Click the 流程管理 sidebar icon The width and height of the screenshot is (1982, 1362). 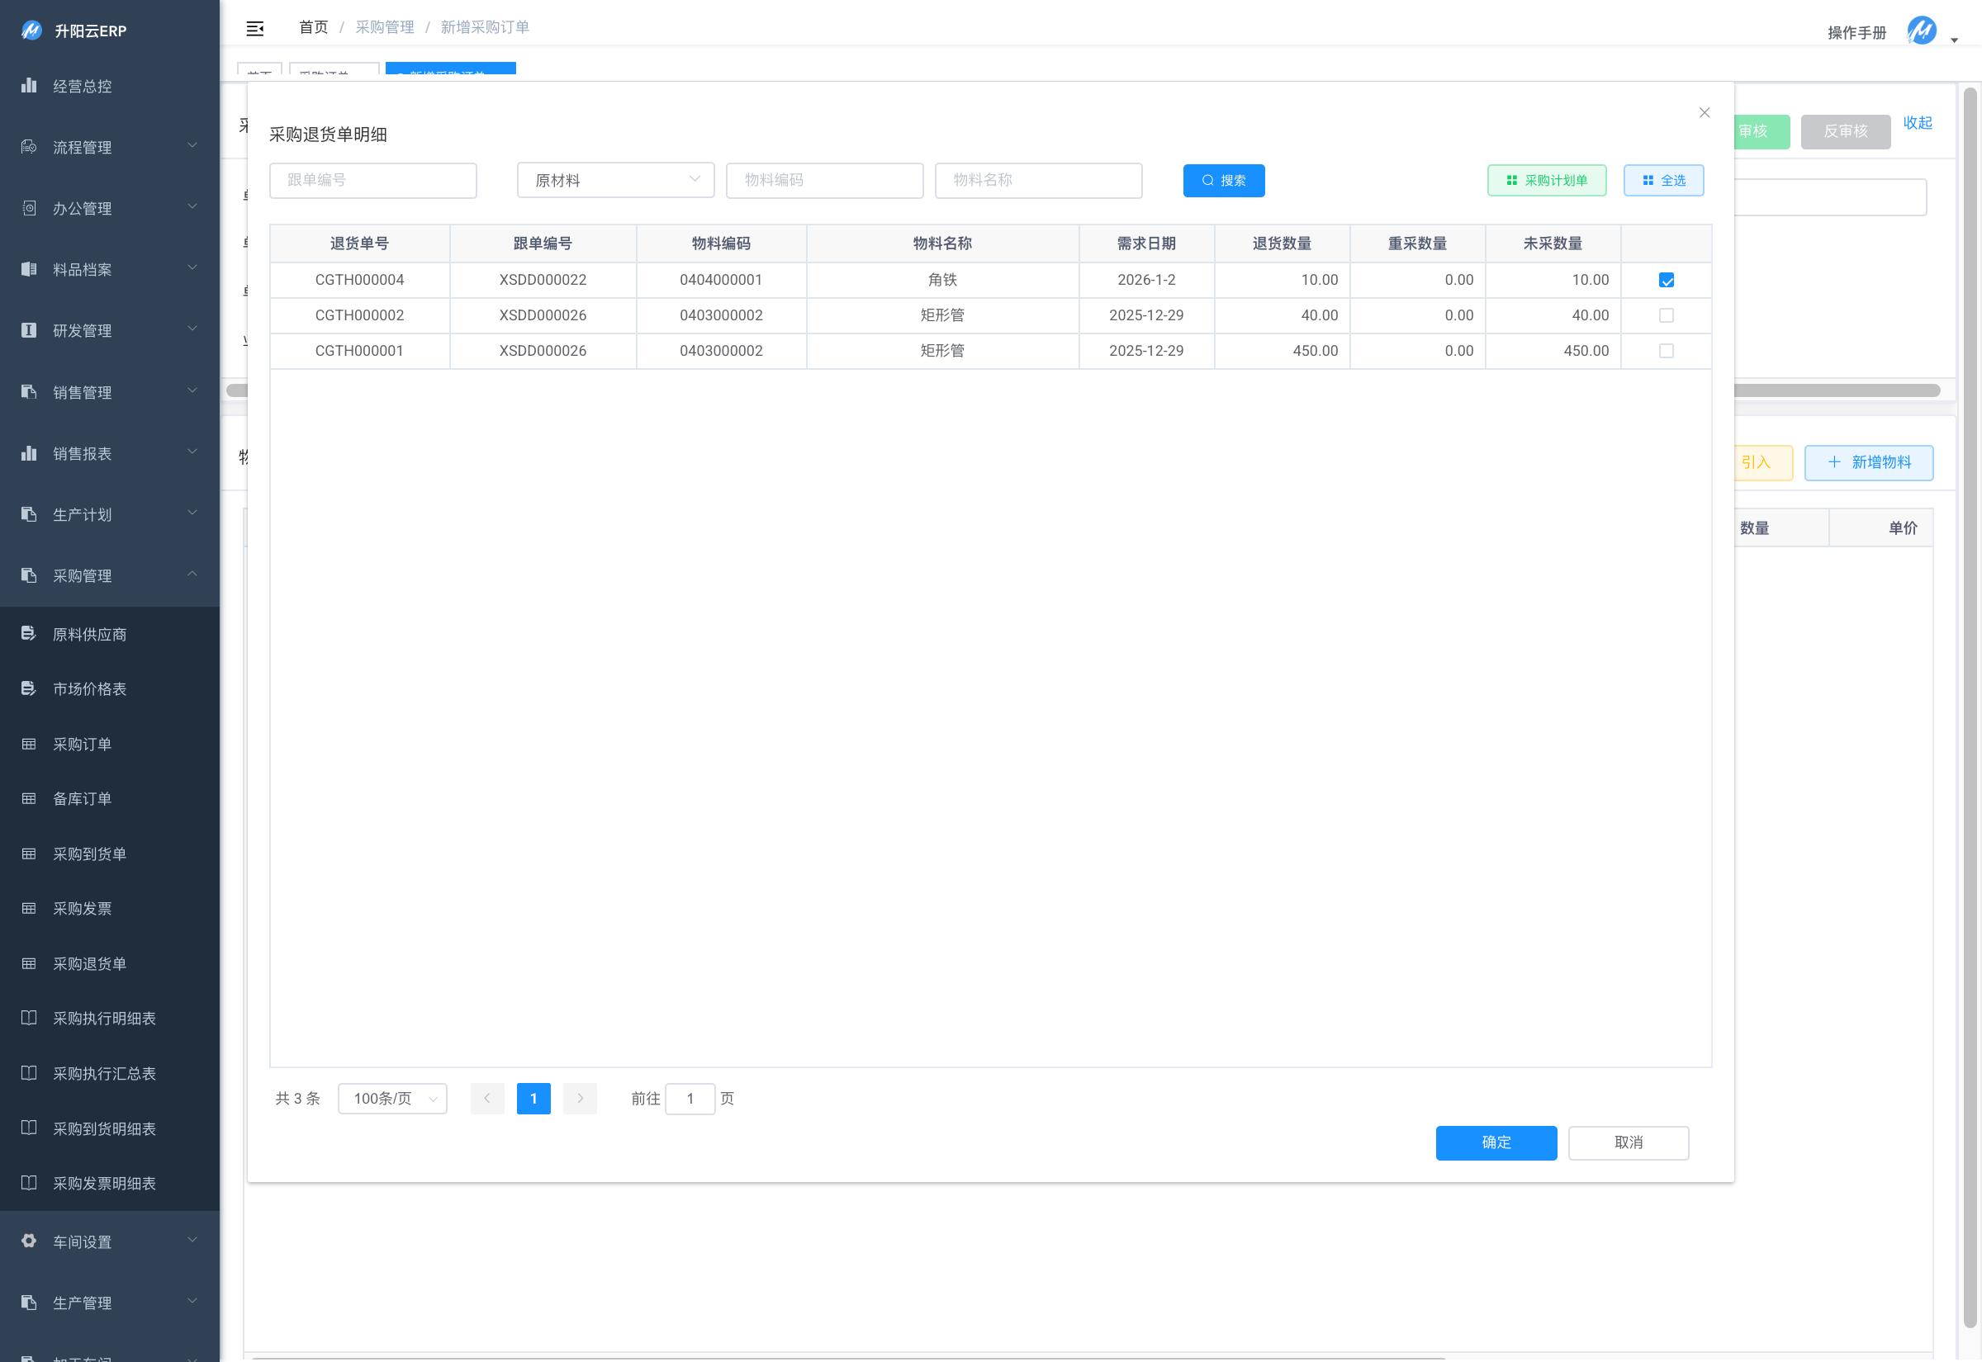29,147
